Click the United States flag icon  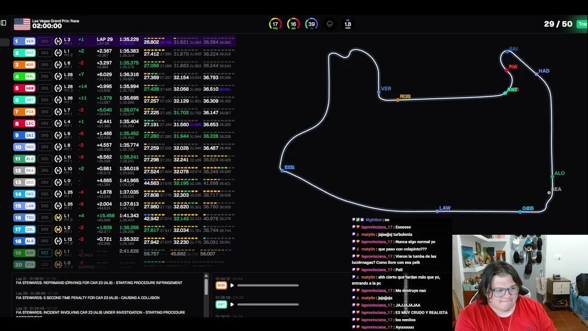(22, 24)
